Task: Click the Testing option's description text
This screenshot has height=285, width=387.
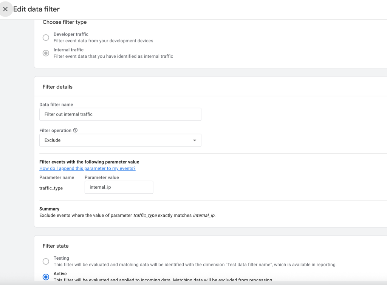Action: point(195,265)
